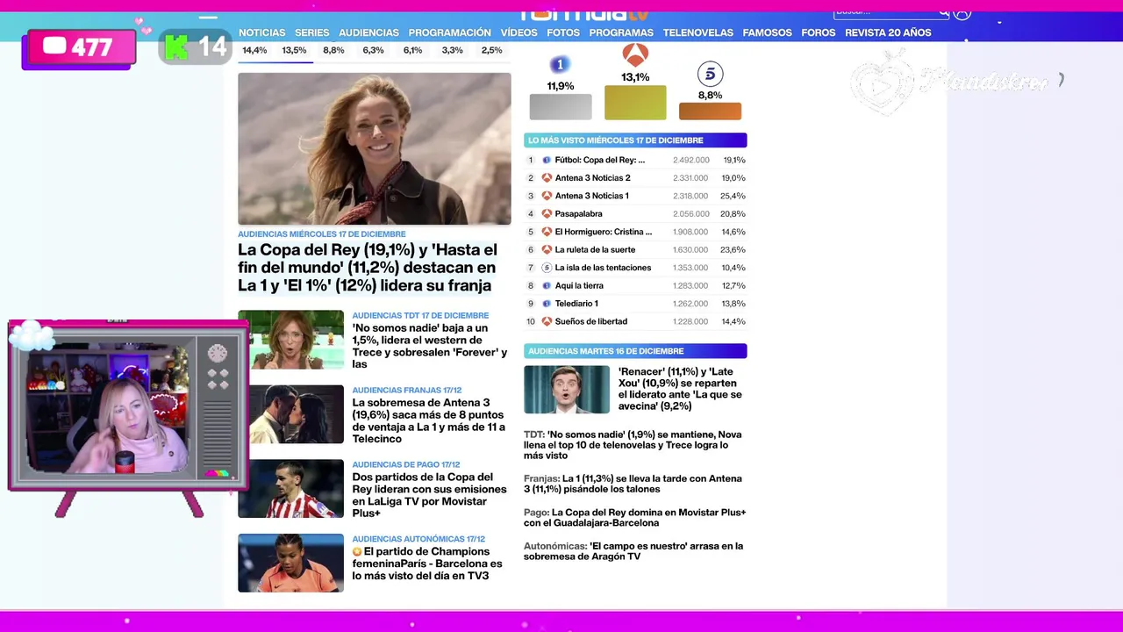Screen dimensions: 1123x632
Task: Open Autonómicas 'El campo es nuestro' link
Action: coord(633,551)
